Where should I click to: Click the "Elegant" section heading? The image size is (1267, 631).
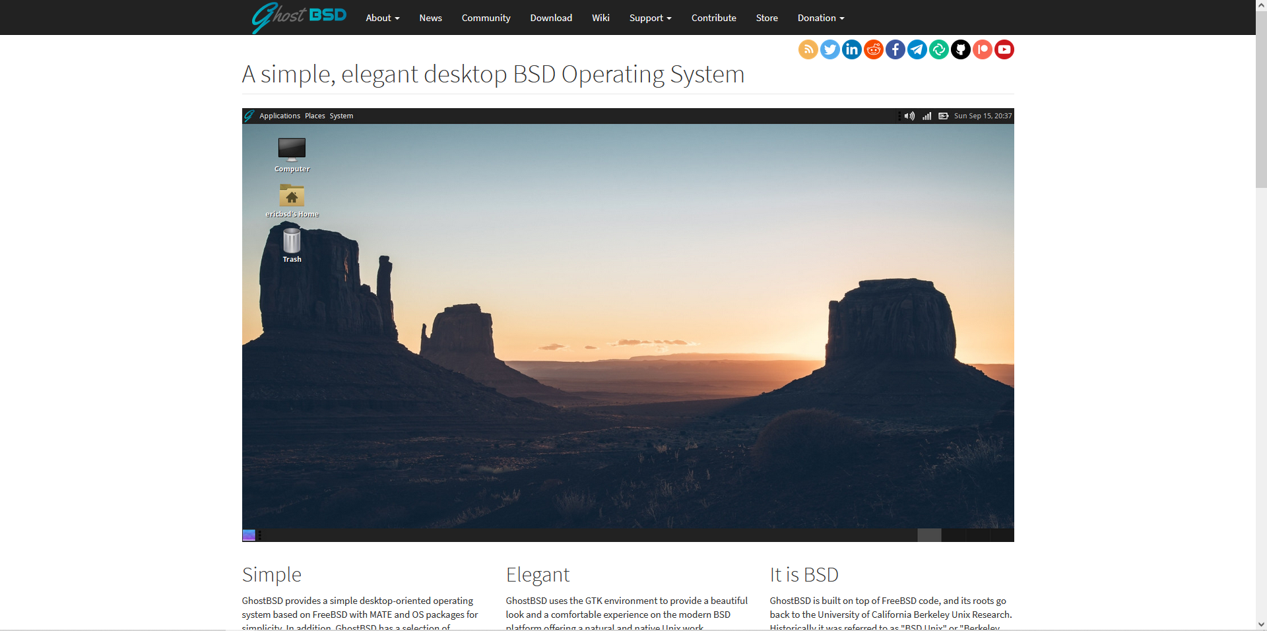(x=538, y=574)
